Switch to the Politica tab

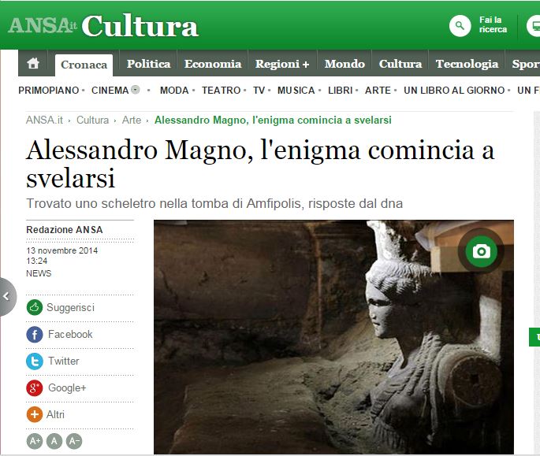(x=148, y=64)
